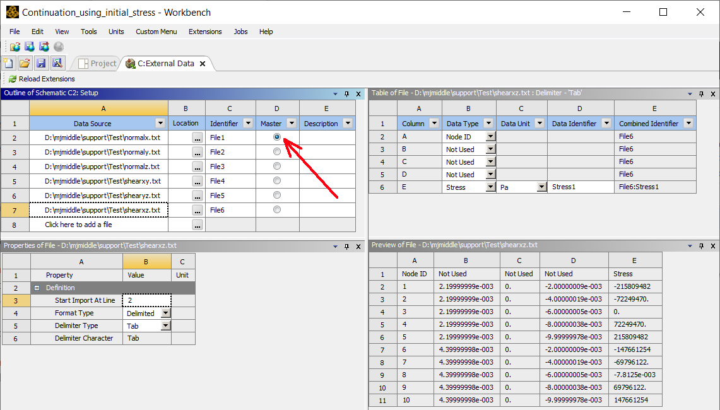Open the Extensions menu
The image size is (720, 410).
205,32
